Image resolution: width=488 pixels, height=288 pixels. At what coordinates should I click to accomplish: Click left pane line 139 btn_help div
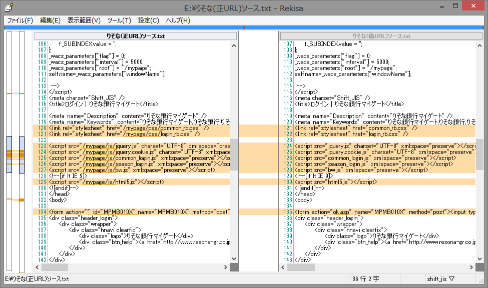(x=154, y=242)
